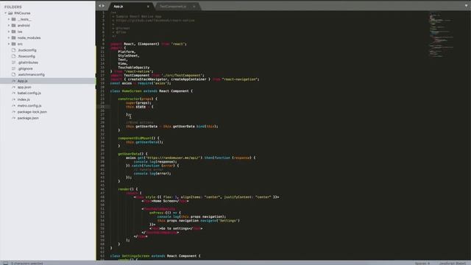Click the ios folder icon

(x=13, y=32)
